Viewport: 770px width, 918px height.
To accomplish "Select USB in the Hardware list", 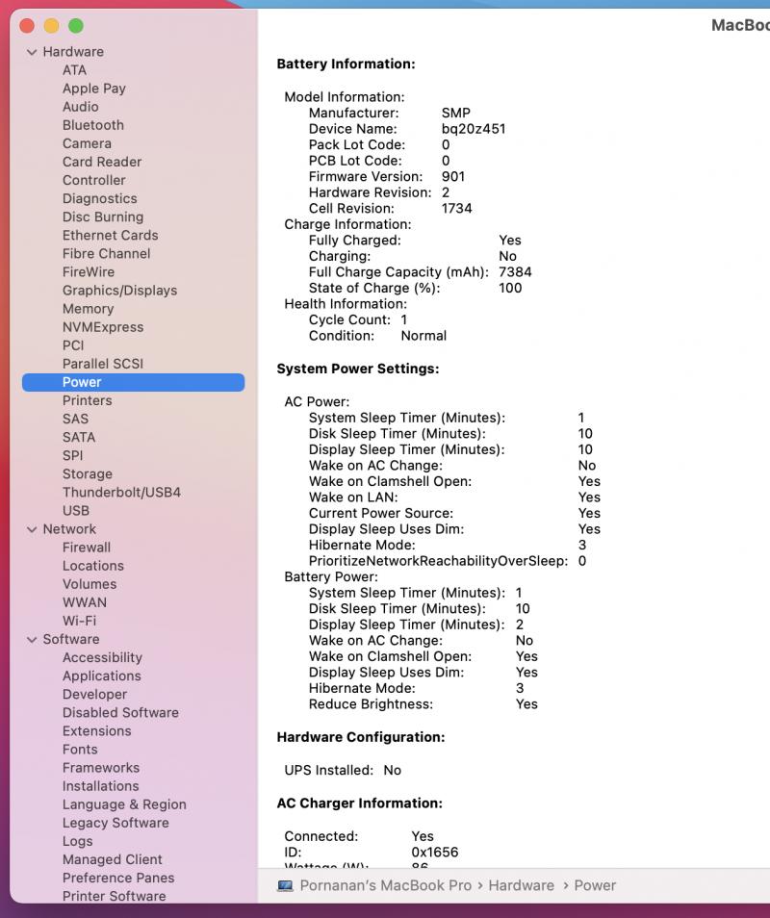I will tap(76, 511).
